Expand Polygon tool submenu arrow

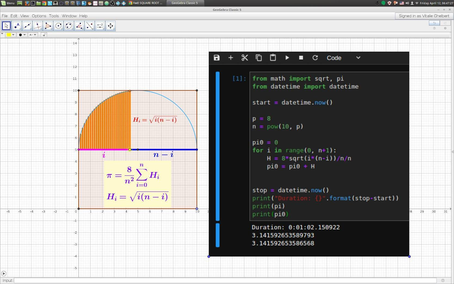51,29
